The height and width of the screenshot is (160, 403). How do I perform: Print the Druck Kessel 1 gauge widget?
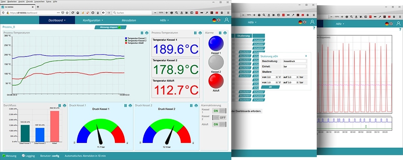click(130, 105)
